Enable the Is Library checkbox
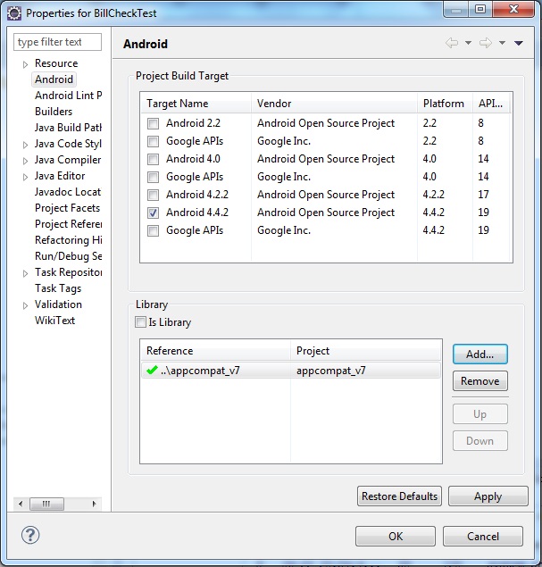542x567 pixels. [x=140, y=322]
